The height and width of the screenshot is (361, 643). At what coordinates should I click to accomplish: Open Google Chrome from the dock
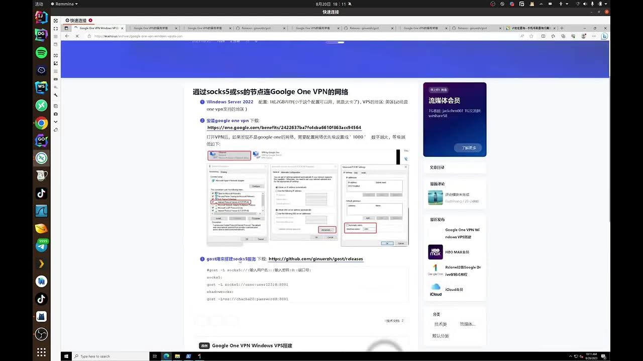(x=41, y=123)
